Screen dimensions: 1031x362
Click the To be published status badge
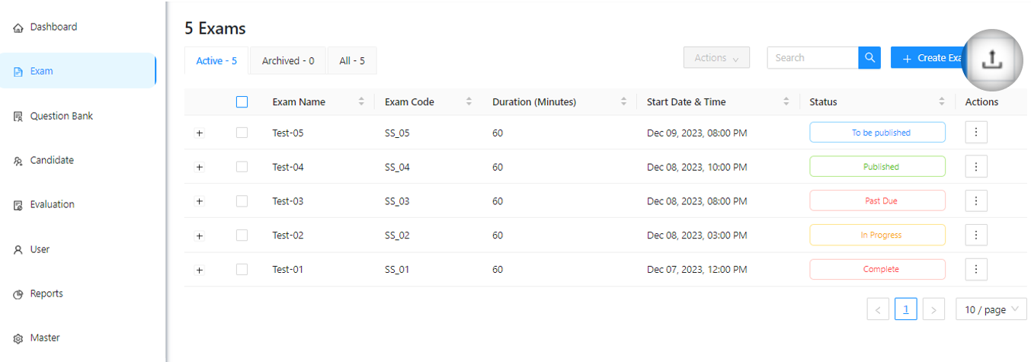click(877, 133)
